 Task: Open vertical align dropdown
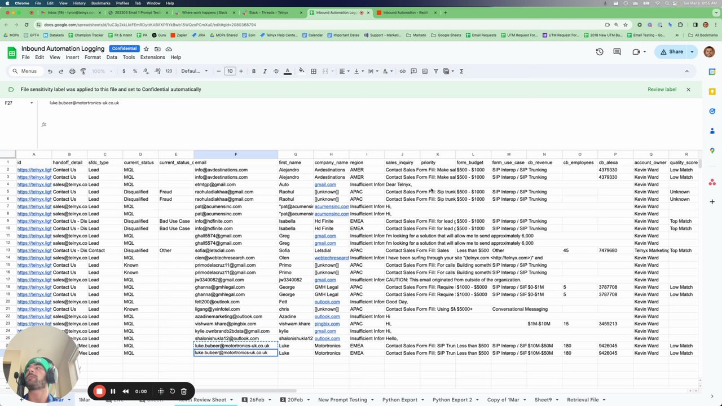tap(358, 71)
